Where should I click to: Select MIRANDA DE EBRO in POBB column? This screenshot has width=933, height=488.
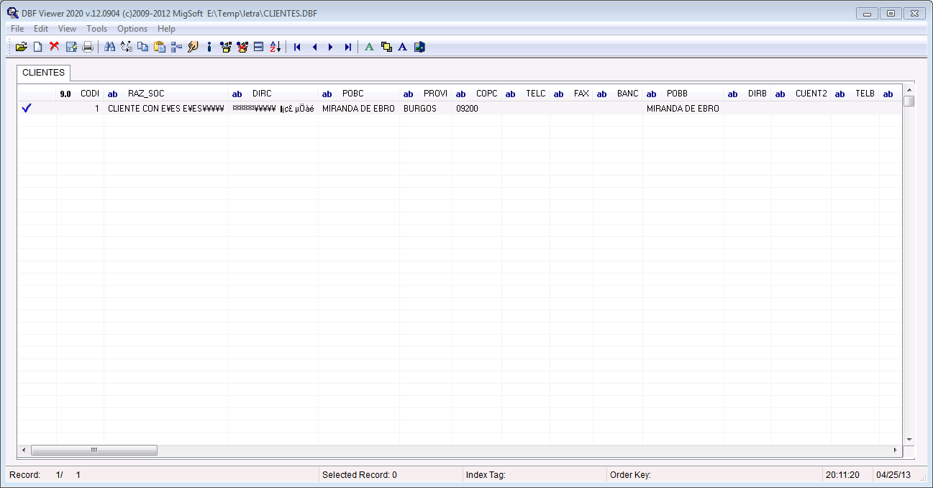pyautogui.click(x=683, y=109)
